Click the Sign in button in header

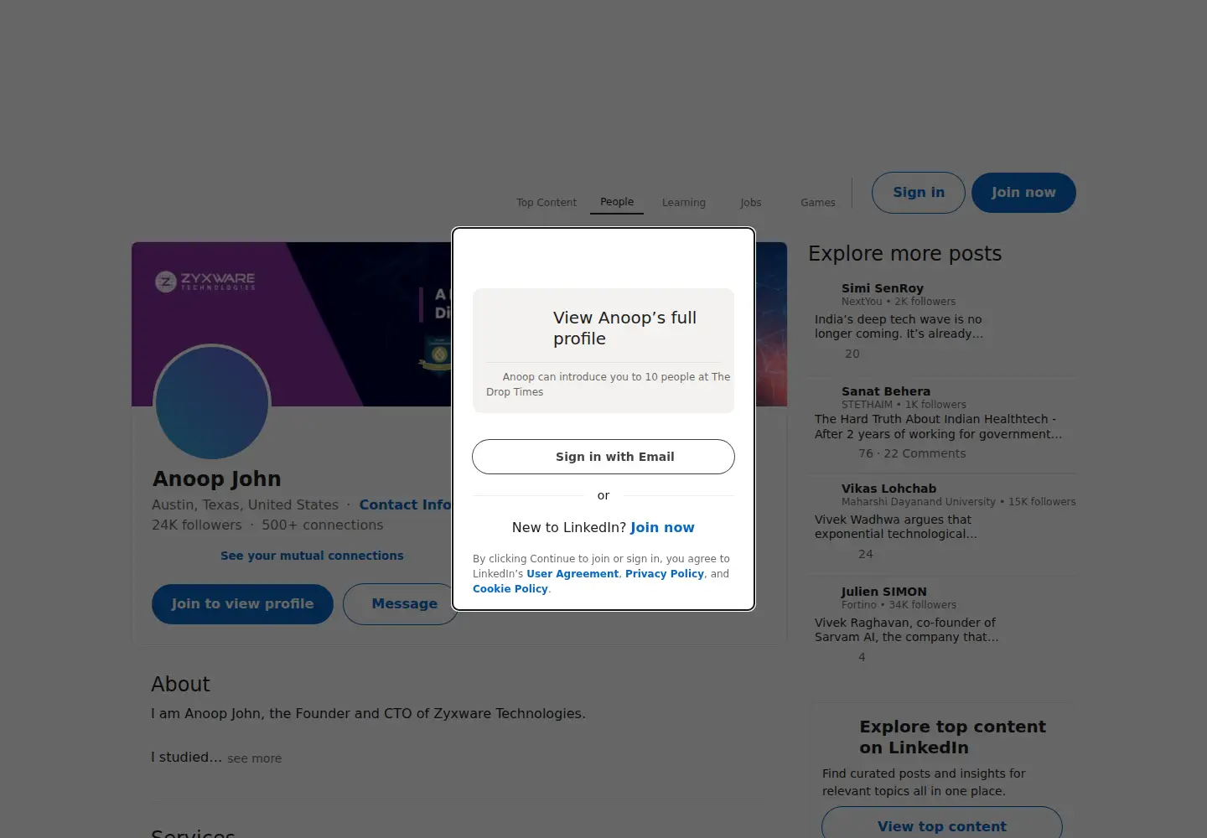coord(919,193)
